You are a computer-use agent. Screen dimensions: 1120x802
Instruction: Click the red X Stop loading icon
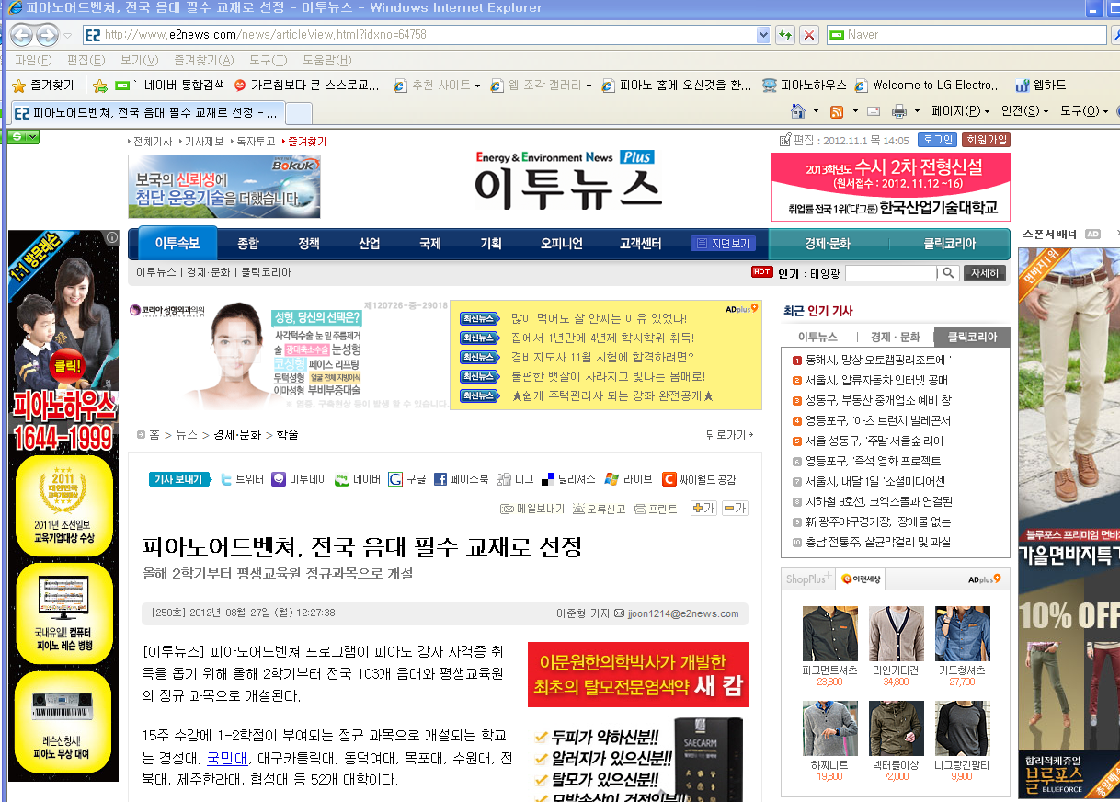tap(809, 35)
